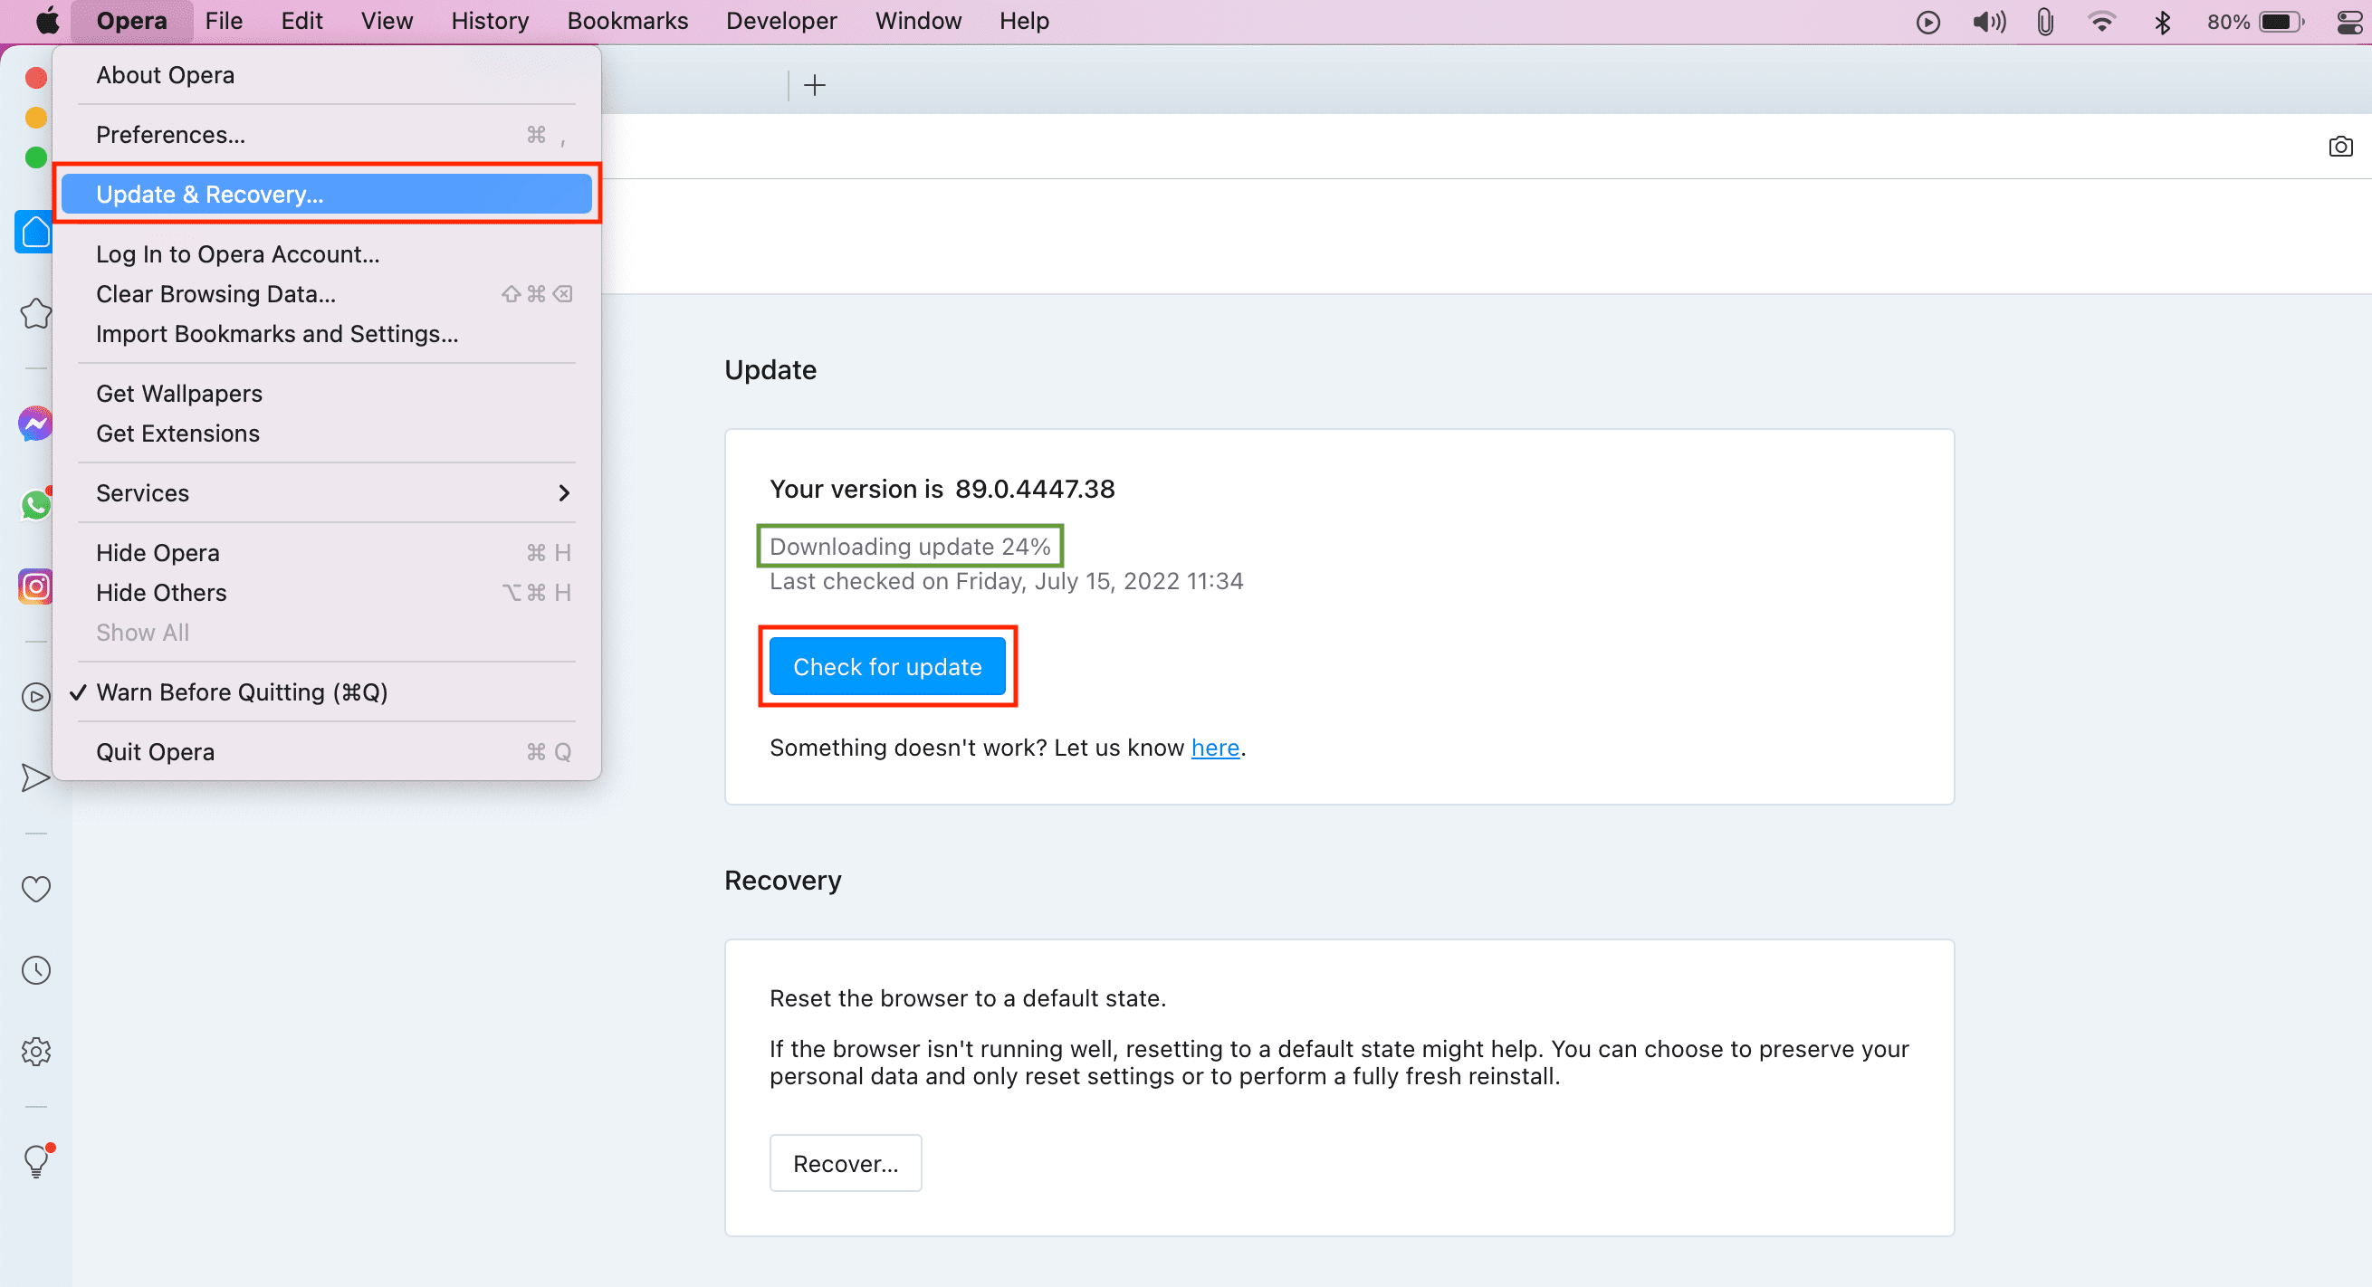Open the Wi-Fi status menu
The width and height of the screenshot is (2372, 1287).
2101,21
